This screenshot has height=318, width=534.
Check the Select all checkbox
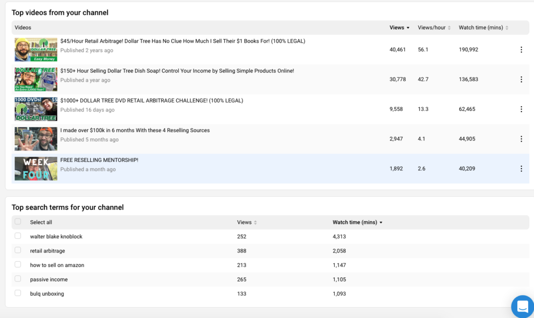click(x=18, y=222)
